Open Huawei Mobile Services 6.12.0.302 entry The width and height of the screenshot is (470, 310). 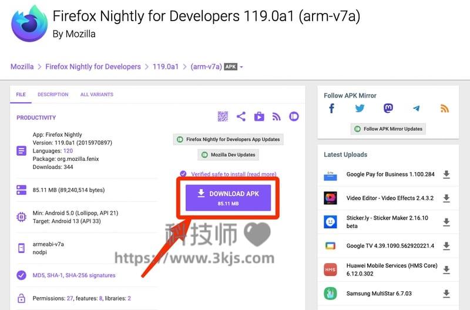392,269
